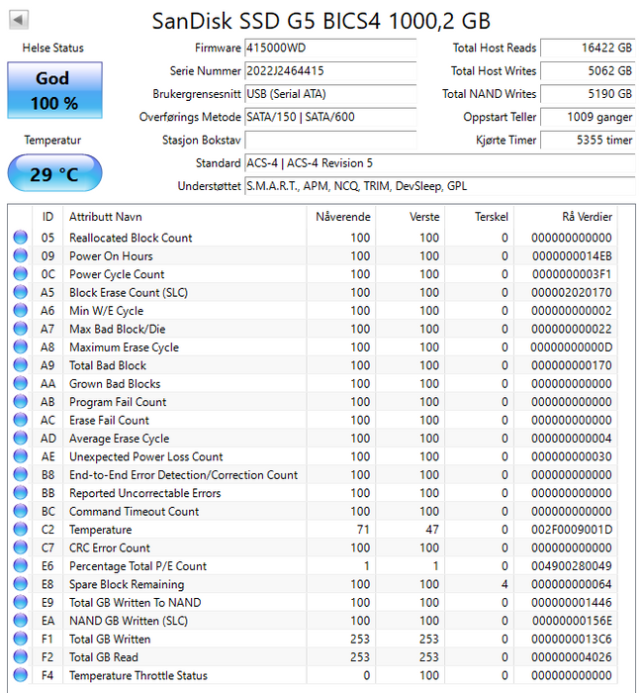Click the status orb for Grown Bad Blocks

[x=21, y=384]
